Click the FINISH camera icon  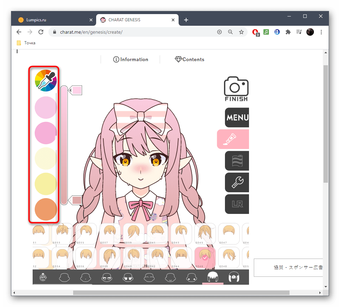point(236,89)
